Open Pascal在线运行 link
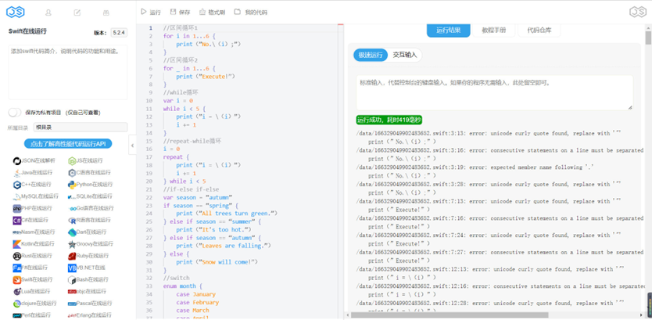This screenshot has height=320, width=652. point(90,304)
